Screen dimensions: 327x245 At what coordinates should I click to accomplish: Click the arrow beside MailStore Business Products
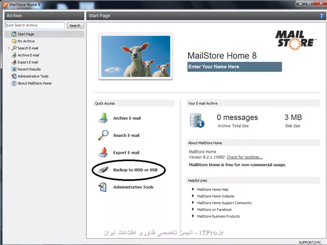pos(193,216)
